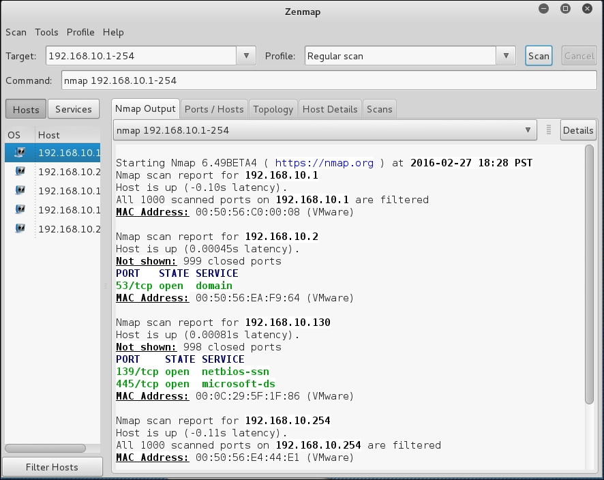Viewport: 604px width, 480px height.
Task: Click the OS icon of the first host row
Action: [20, 152]
